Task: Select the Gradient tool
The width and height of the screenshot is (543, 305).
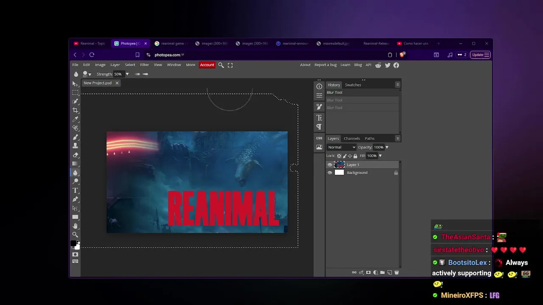Action: click(x=75, y=164)
